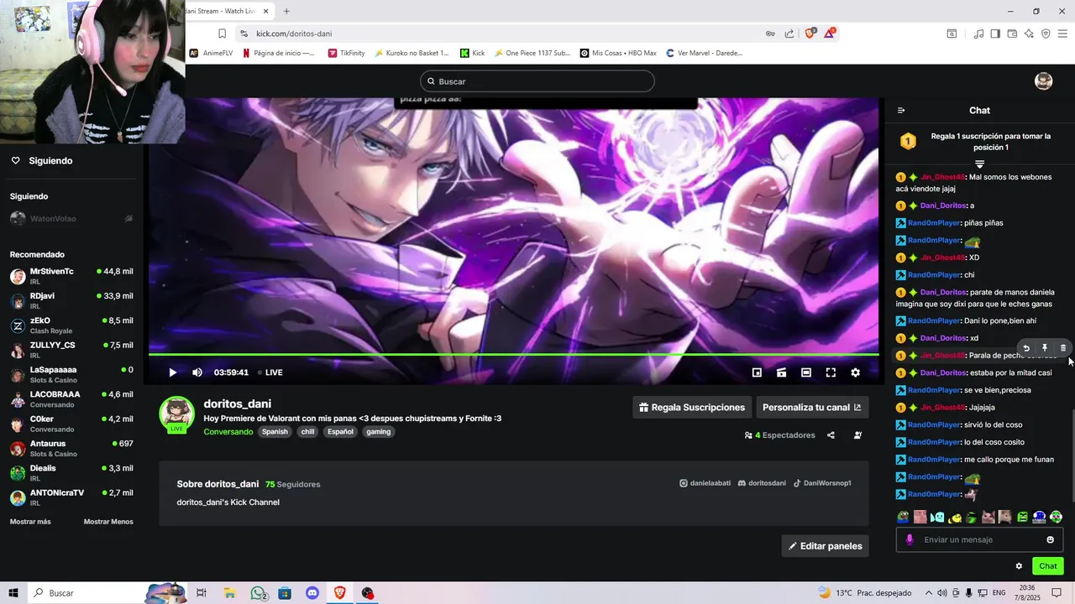The width and height of the screenshot is (1075, 604).
Task: Open Discord from the taskbar
Action: click(312, 593)
